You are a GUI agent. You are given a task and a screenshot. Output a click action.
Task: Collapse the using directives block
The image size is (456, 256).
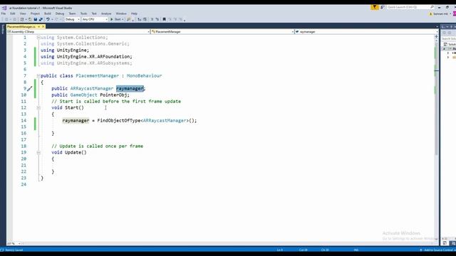click(x=38, y=38)
